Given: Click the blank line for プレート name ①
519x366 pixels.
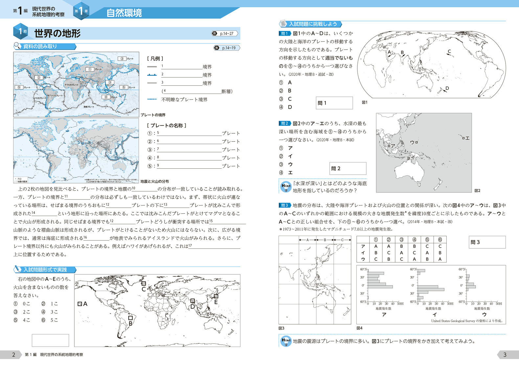Looking at the screenshot, I should pos(189,133).
